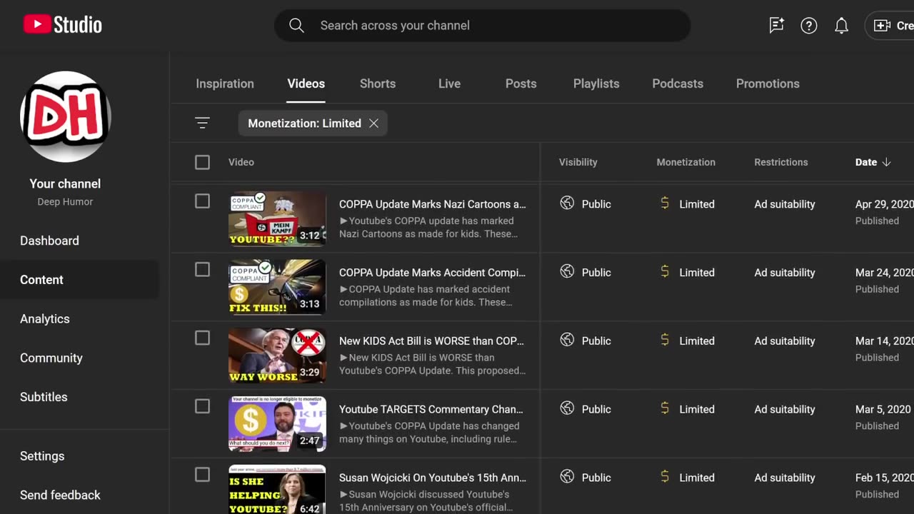Open the filter list icon

click(202, 123)
